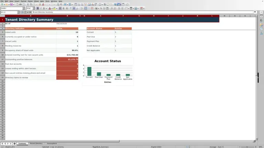Click the Account Status bar chart

108,71
